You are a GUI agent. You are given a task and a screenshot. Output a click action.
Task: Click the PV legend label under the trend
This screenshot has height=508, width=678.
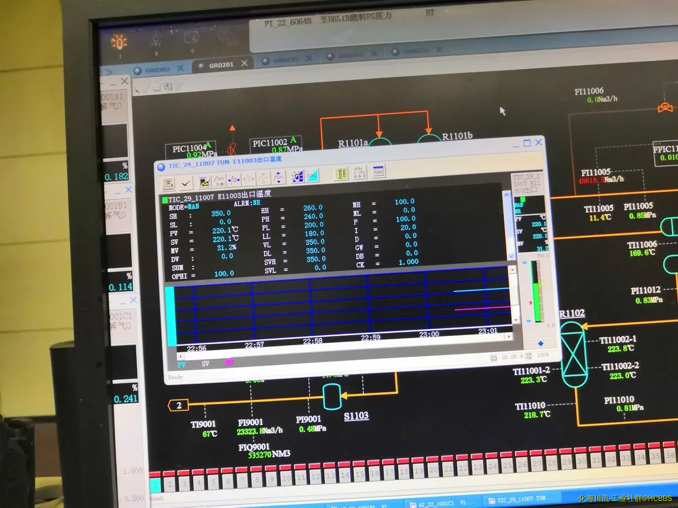click(182, 365)
